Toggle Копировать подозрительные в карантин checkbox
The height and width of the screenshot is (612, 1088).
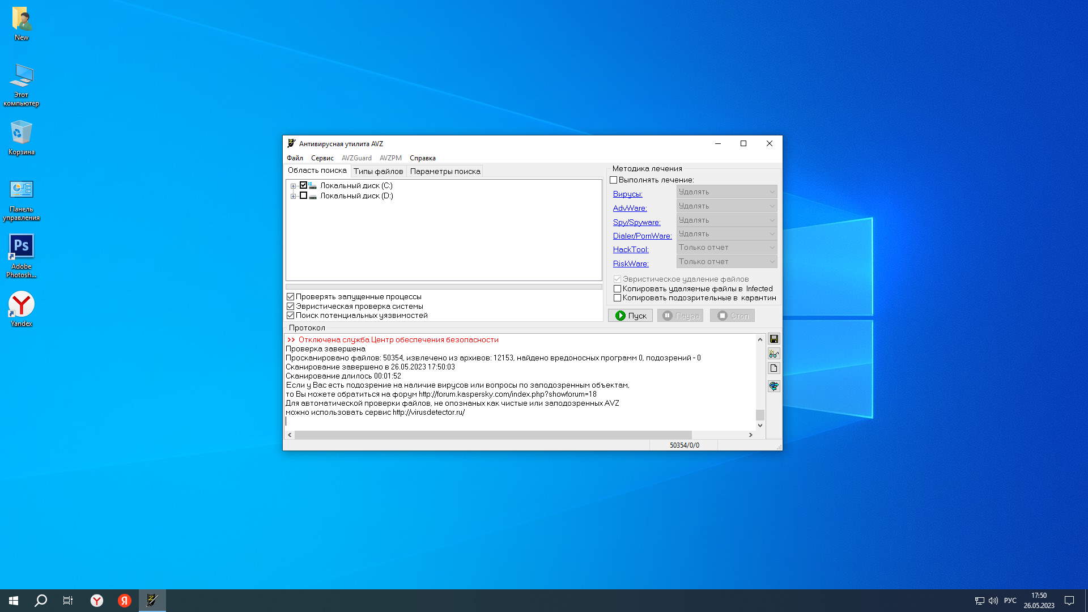click(x=617, y=298)
